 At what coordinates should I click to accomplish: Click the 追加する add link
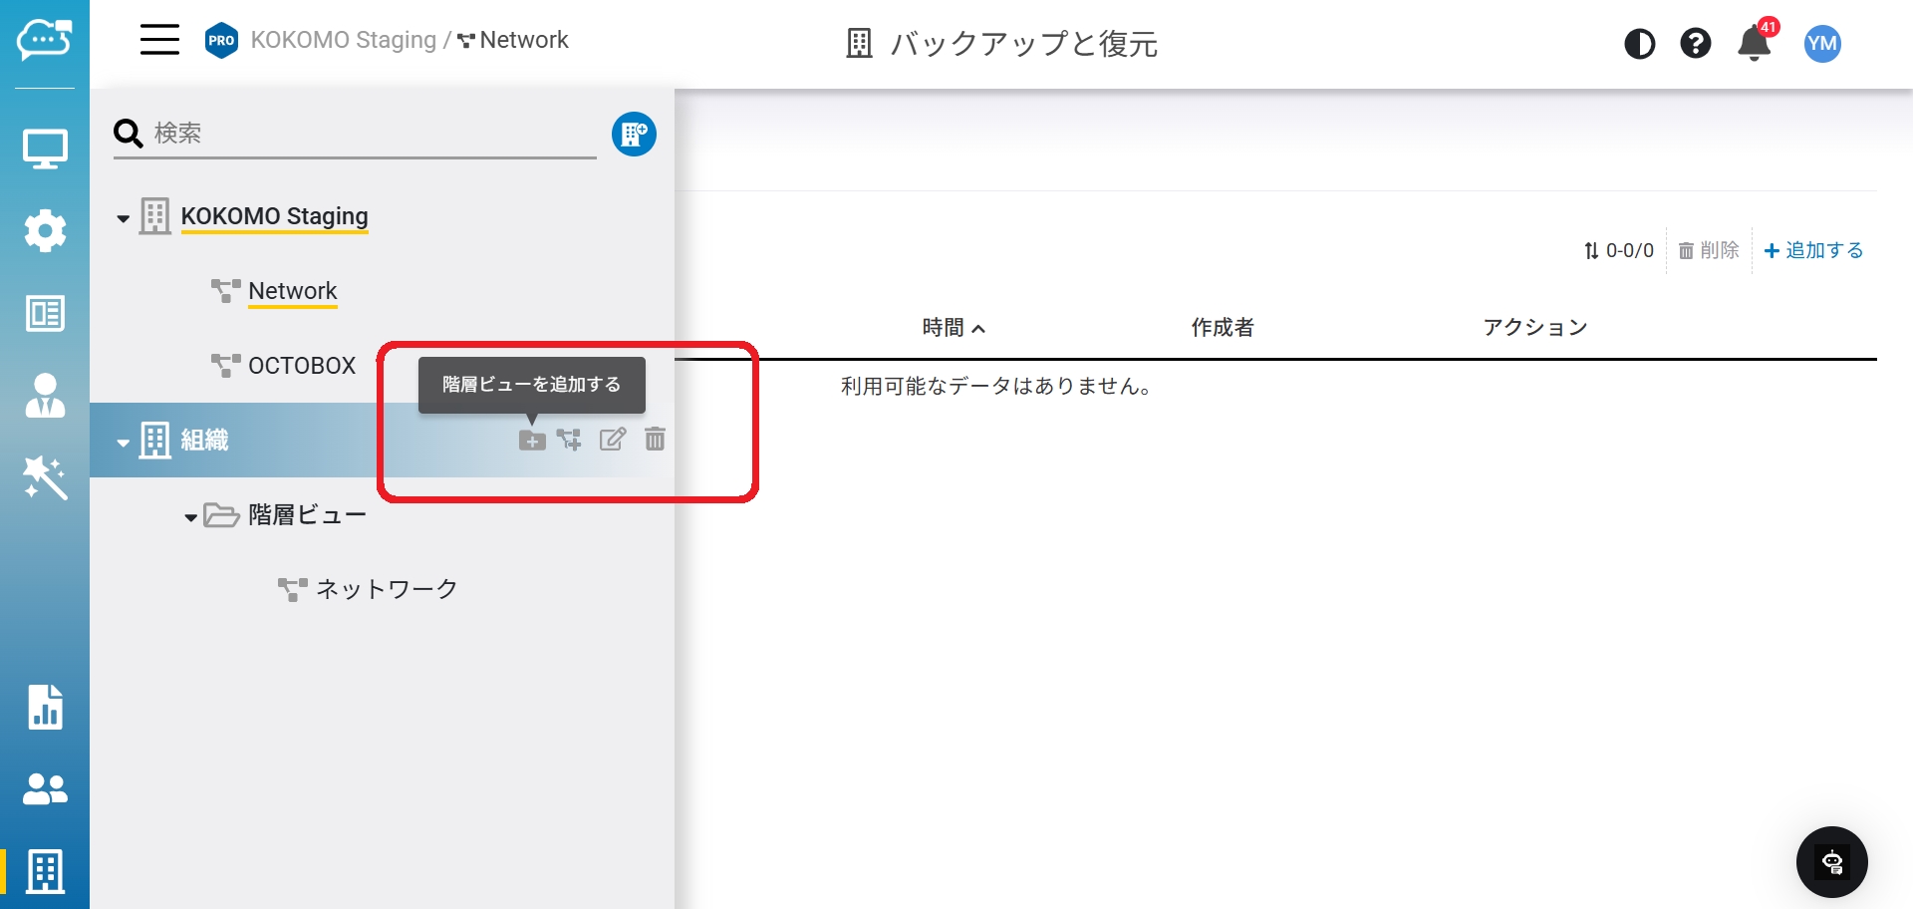tap(1813, 251)
